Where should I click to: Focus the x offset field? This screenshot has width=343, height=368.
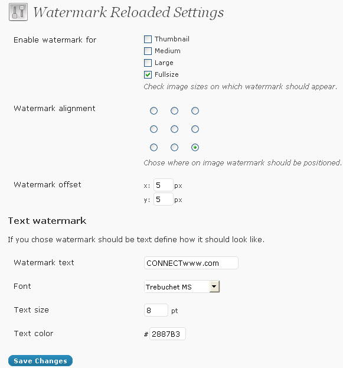point(164,185)
